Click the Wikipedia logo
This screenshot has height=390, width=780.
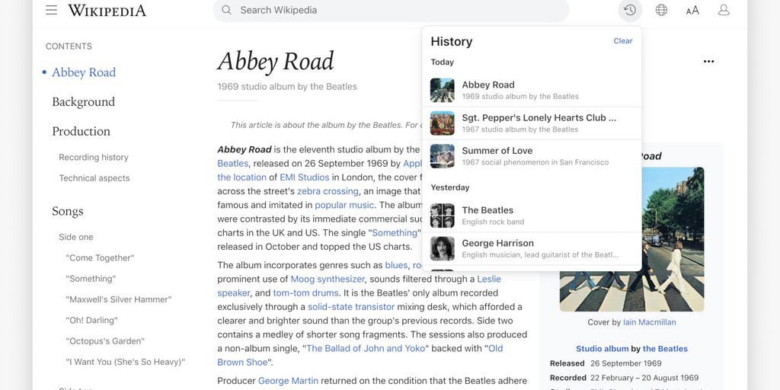(107, 10)
